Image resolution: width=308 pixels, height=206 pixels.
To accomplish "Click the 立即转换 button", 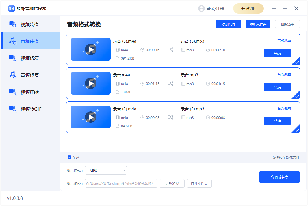I will tap(279, 177).
